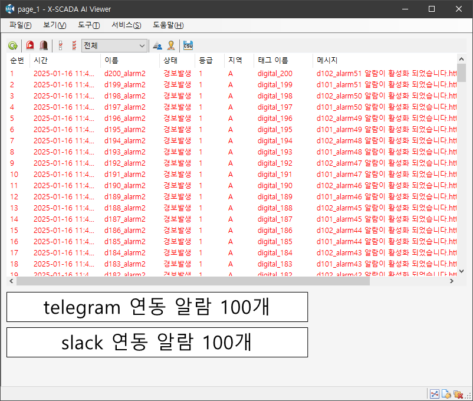This screenshot has width=473, height=401.
Task: Click the digital_189 tag cell
Action: [x=275, y=197]
